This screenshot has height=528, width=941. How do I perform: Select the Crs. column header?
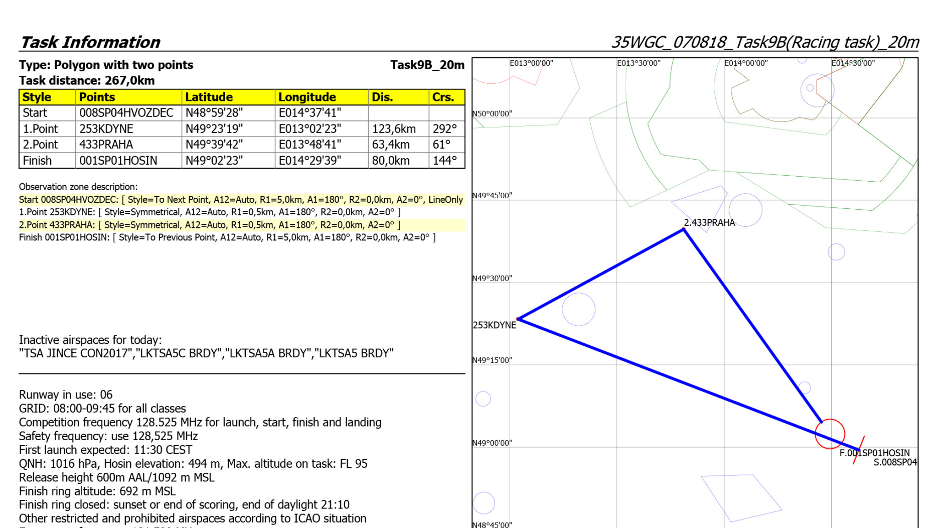pos(443,97)
